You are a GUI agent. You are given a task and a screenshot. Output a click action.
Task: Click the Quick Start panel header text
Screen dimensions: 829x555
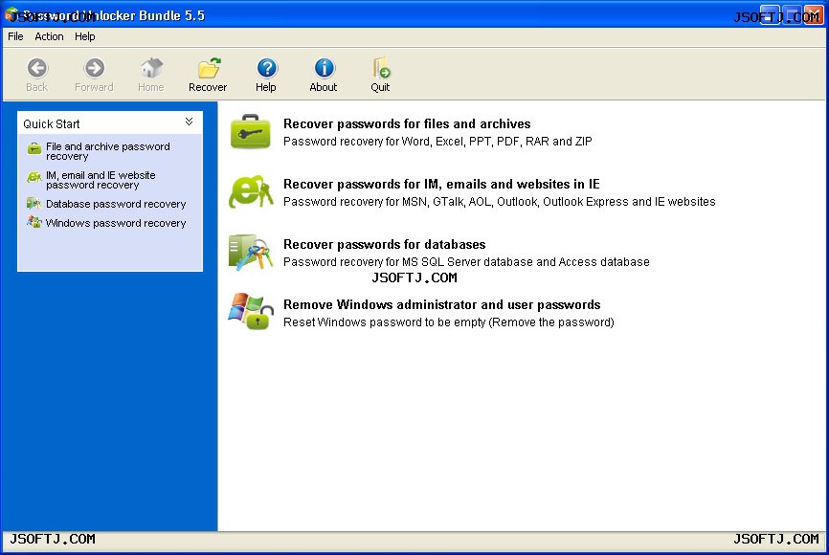click(x=52, y=124)
